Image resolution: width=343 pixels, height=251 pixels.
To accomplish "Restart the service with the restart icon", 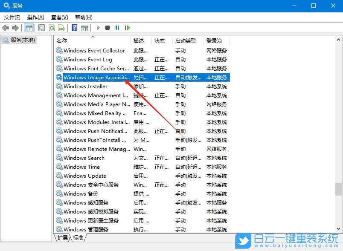I will click(127, 27).
